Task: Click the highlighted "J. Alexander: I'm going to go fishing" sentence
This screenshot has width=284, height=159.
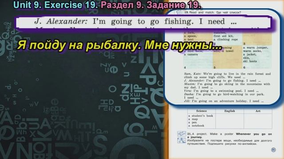Action: pyautogui.click(x=135, y=22)
